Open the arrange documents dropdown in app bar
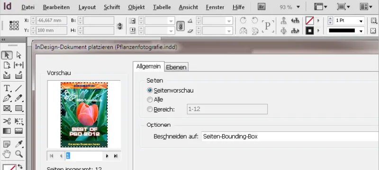379x170 pixels. (366, 7)
